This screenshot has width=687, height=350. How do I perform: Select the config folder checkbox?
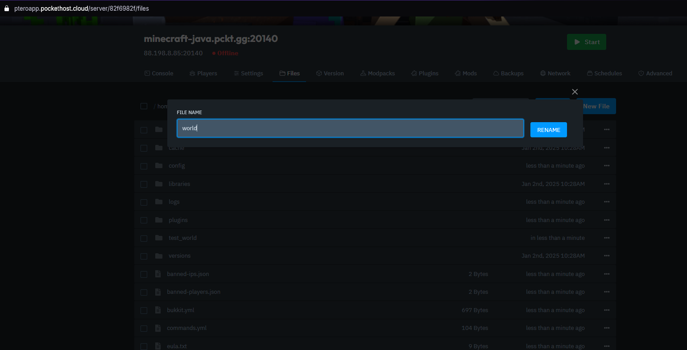coord(144,166)
